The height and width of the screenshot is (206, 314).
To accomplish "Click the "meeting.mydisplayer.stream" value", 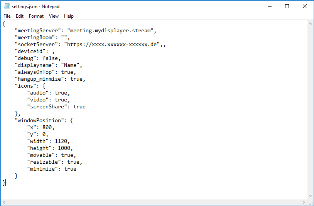I will pyautogui.click(x=110, y=30).
